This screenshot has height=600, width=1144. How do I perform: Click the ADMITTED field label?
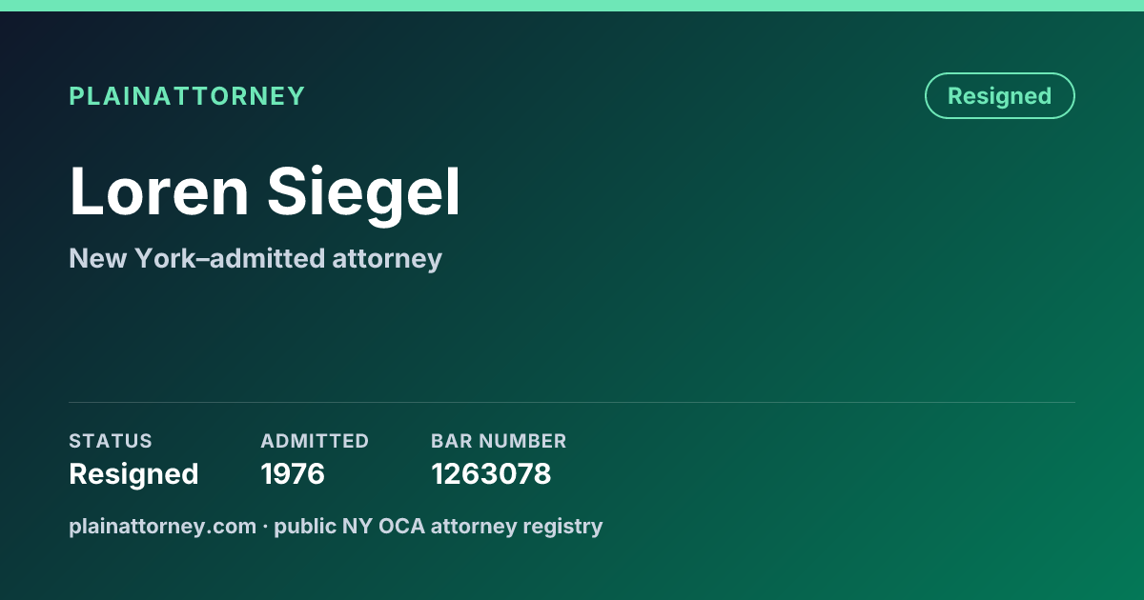tap(315, 441)
